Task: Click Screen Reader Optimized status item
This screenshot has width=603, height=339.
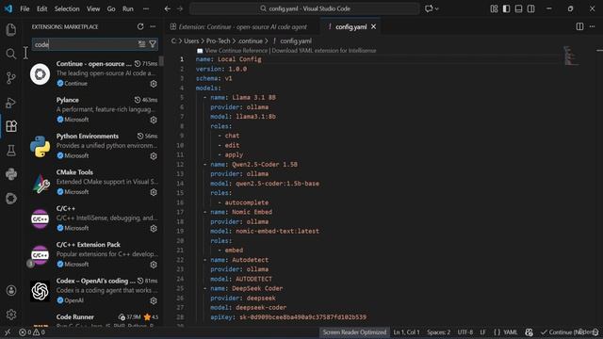Action: click(x=354, y=332)
